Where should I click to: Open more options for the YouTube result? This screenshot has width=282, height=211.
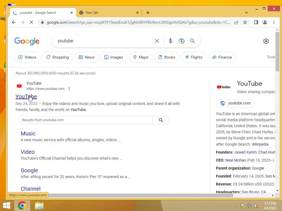pos(69,89)
